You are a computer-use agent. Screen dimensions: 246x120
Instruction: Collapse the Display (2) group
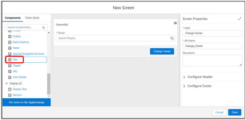pyautogui.click(x=7, y=83)
